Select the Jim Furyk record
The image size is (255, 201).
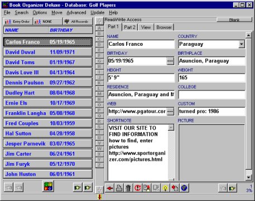coord(48,164)
